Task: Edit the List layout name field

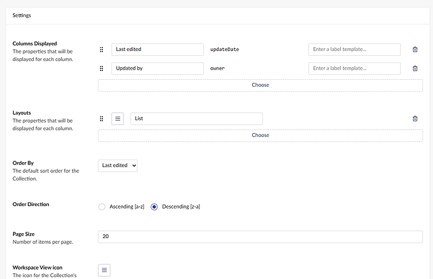Action: (196, 119)
